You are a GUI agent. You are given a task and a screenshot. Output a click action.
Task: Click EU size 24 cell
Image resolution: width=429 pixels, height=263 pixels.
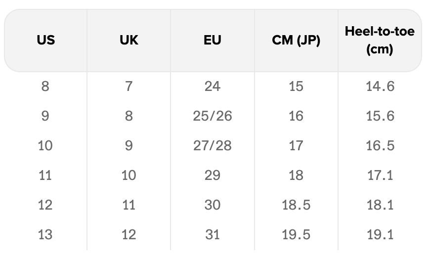212,87
